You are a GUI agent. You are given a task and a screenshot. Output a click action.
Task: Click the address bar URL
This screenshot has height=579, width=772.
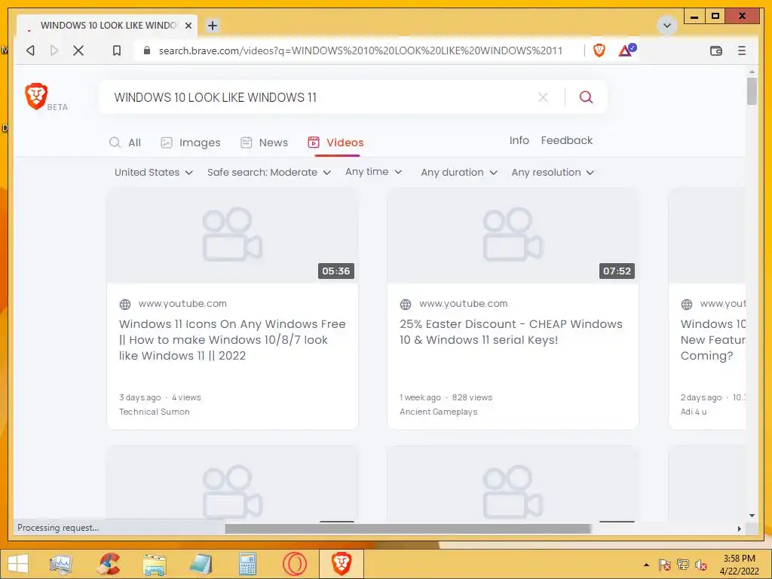pyautogui.click(x=360, y=51)
